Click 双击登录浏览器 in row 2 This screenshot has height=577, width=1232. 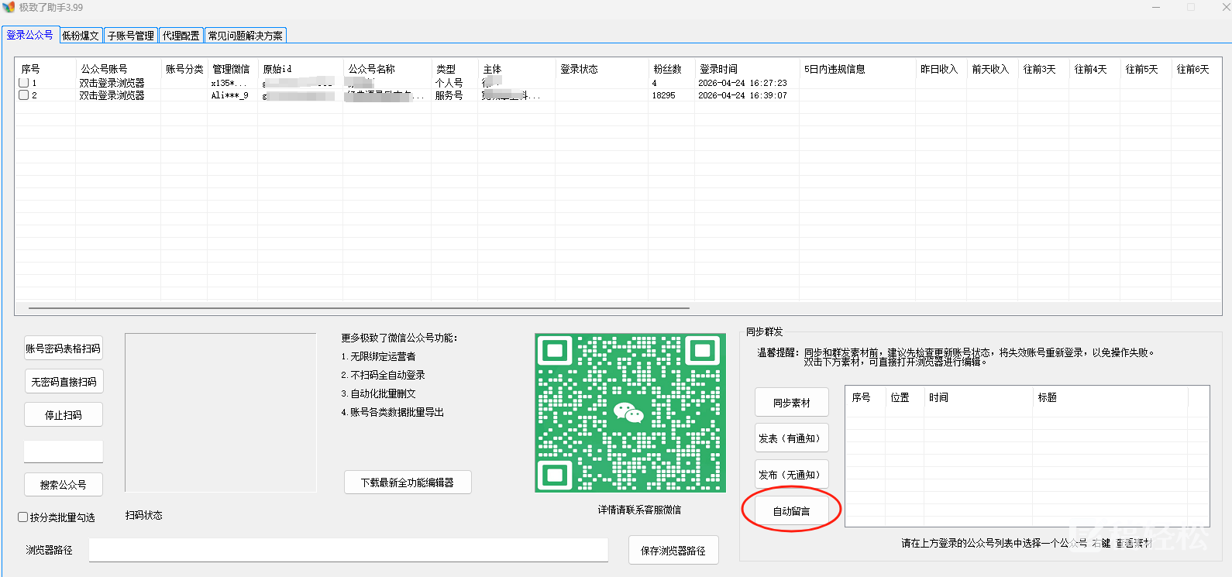pyautogui.click(x=112, y=95)
